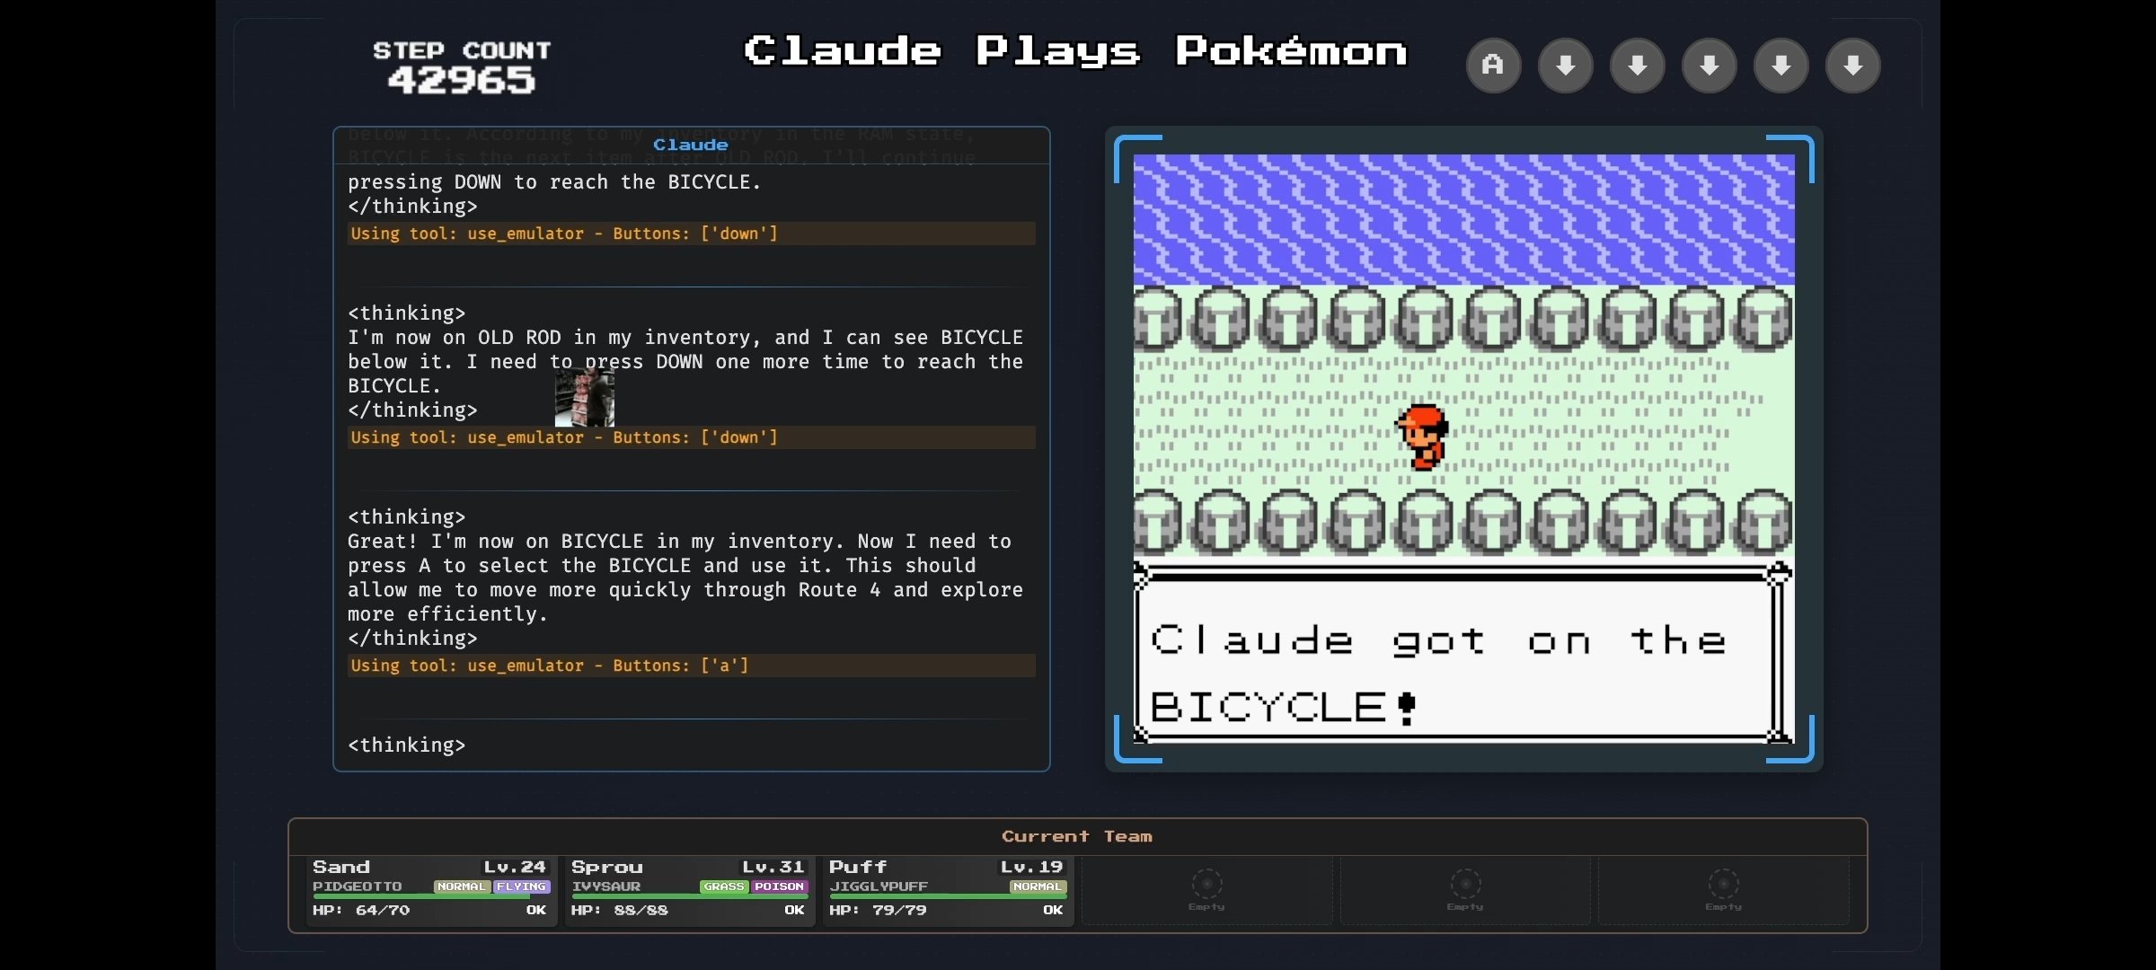Viewport: 2156px width, 970px height.
Task: Click the middle empty team slot icon
Action: [x=1465, y=884]
